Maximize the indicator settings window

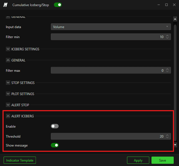(x=166, y=5)
